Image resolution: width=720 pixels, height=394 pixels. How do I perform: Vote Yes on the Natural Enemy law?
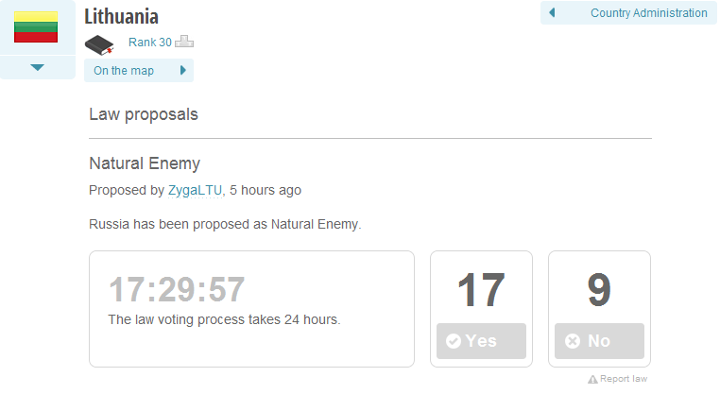[x=481, y=341]
